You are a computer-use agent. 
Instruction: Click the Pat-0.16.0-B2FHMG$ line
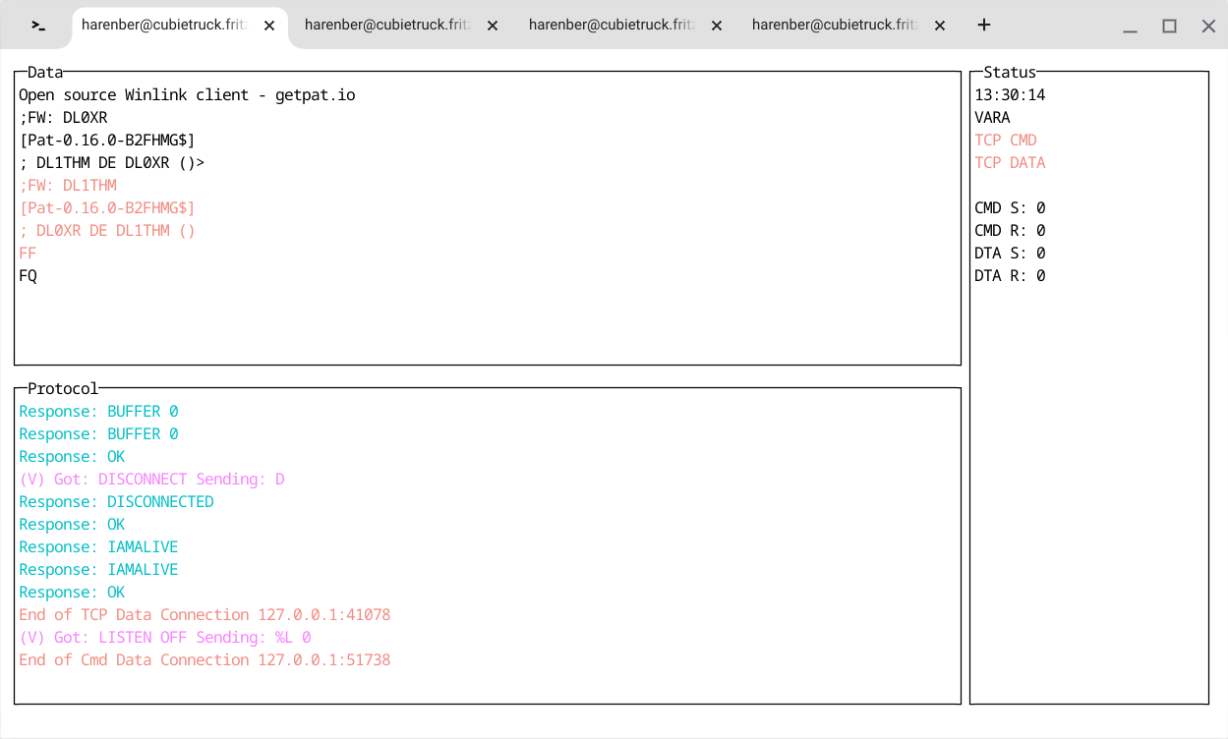click(108, 140)
